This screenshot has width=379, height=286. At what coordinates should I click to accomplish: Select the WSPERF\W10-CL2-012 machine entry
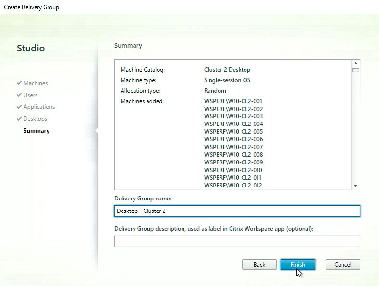[x=233, y=186]
